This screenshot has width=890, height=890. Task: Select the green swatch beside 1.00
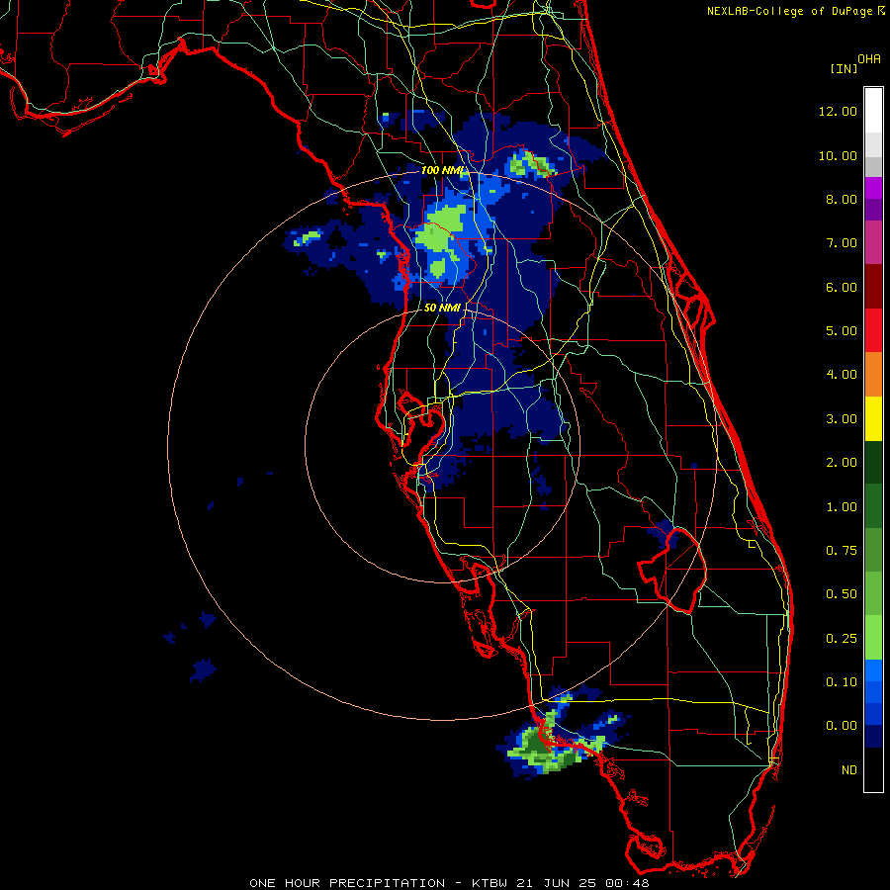pos(873,505)
